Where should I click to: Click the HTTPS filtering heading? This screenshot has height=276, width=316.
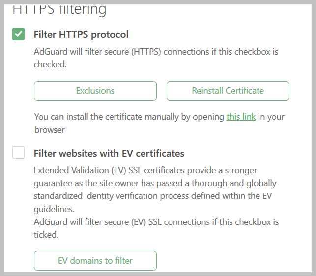point(59,9)
